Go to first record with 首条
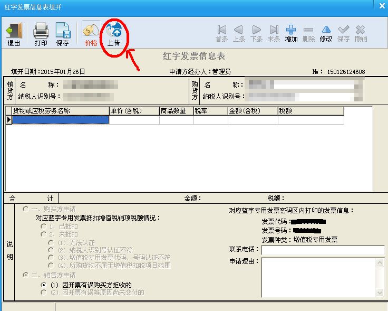The image size is (388, 311). [x=222, y=33]
